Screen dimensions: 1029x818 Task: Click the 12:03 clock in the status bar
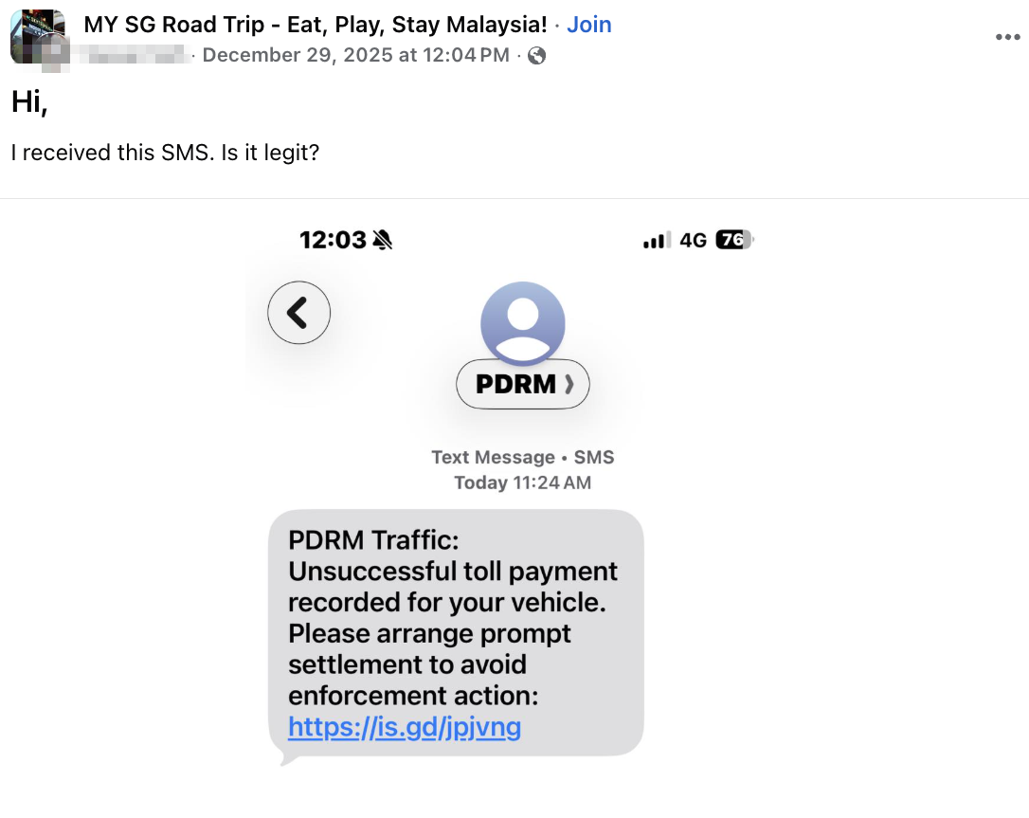[x=332, y=240]
